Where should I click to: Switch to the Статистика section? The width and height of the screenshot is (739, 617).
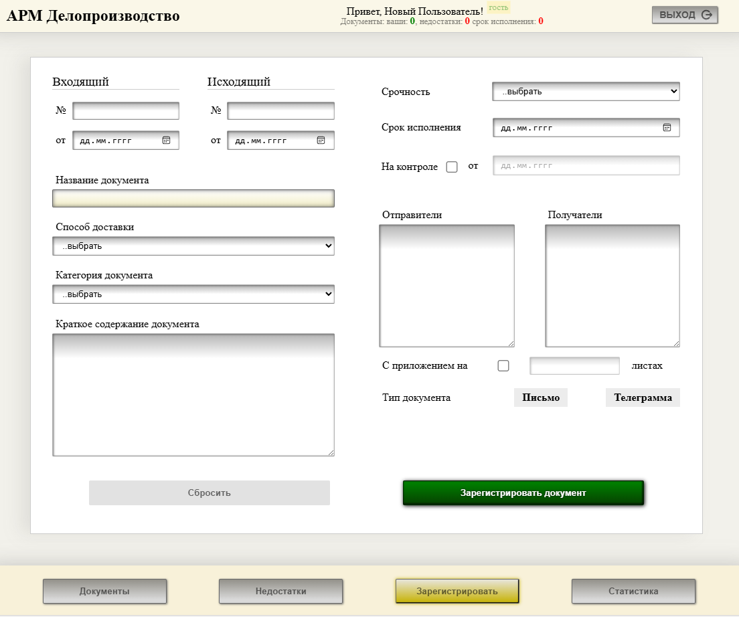tap(633, 591)
